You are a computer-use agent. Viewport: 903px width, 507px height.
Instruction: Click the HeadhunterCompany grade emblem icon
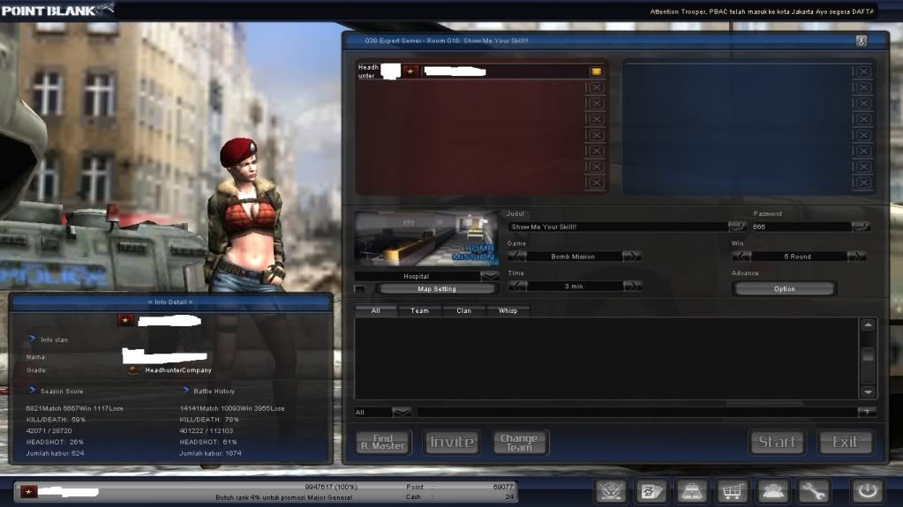[x=132, y=370]
